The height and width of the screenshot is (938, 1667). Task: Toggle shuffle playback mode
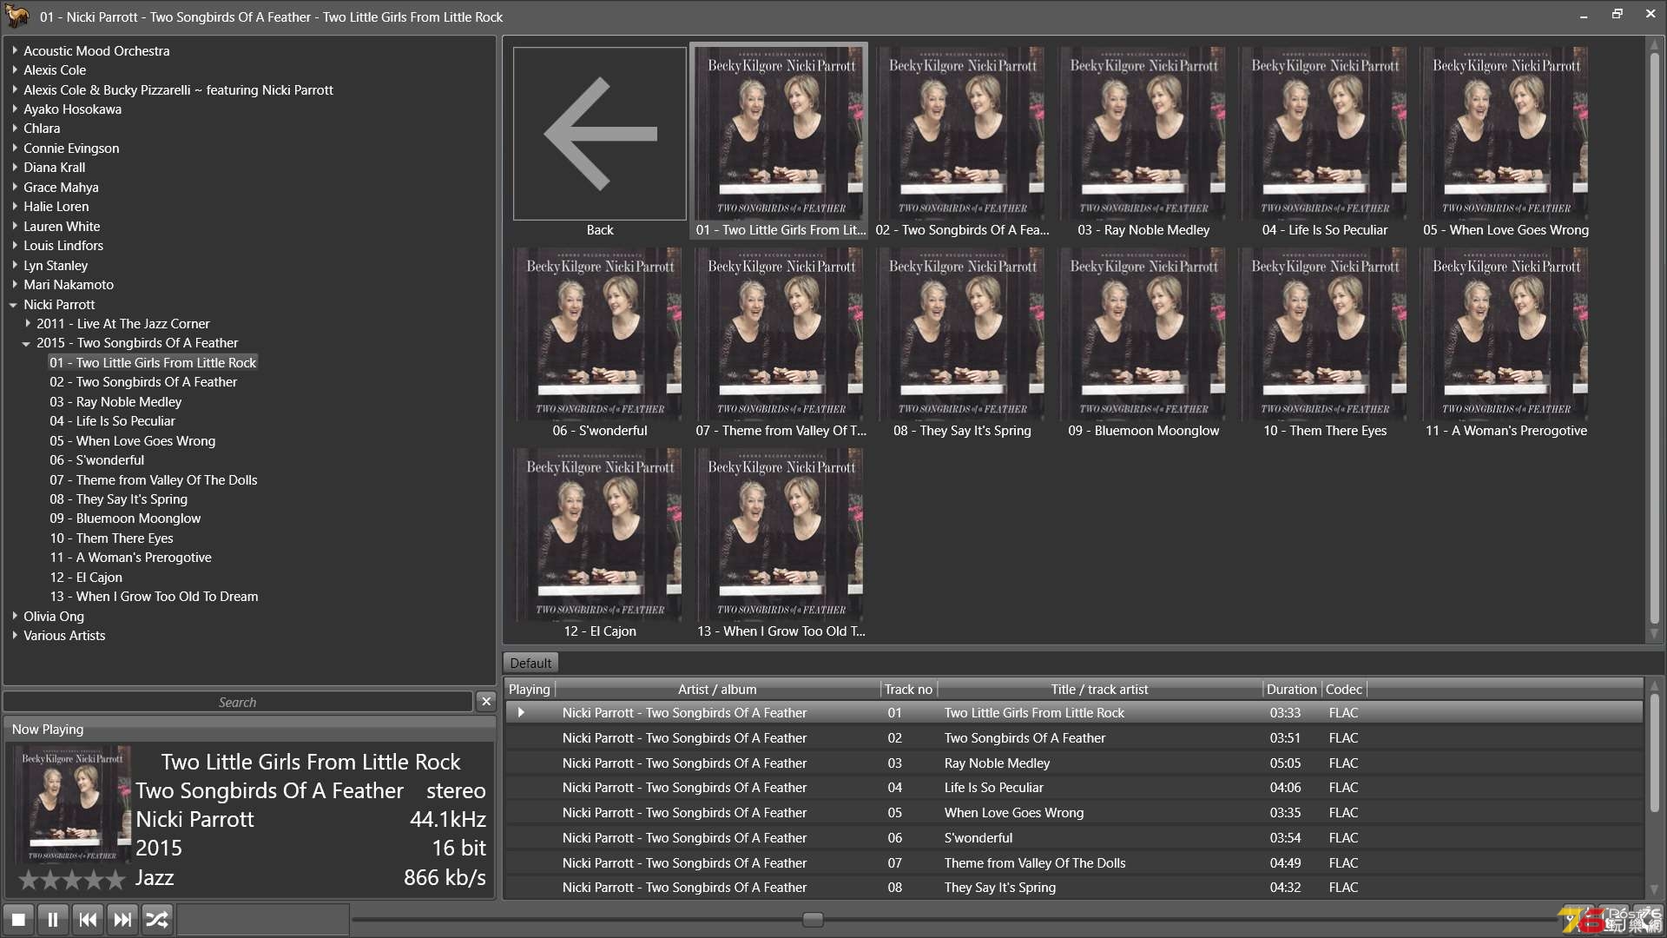tap(157, 920)
